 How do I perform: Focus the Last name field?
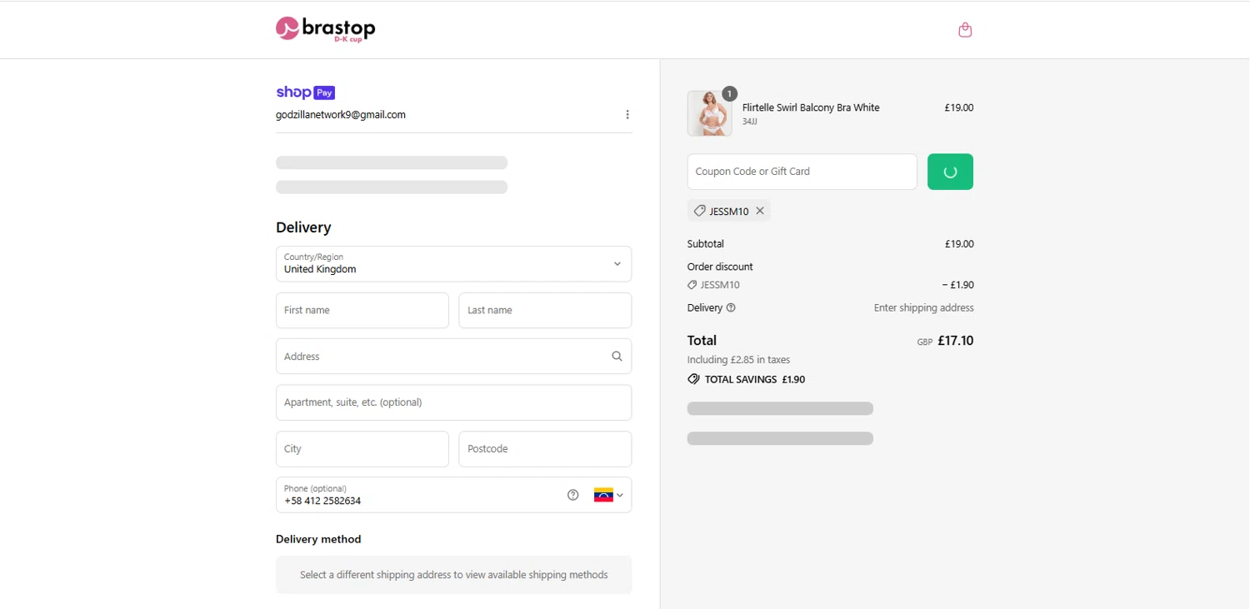pyautogui.click(x=545, y=310)
